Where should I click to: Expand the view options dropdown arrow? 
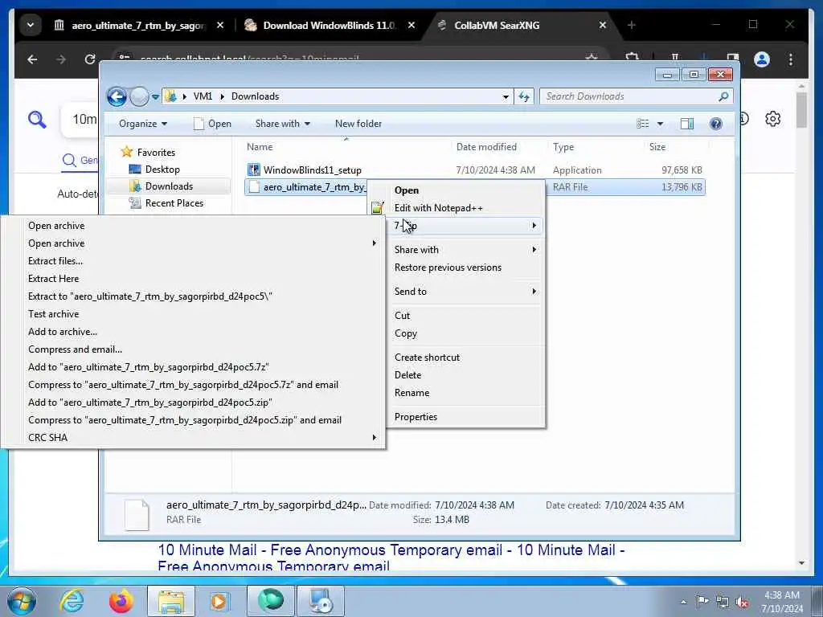point(661,124)
